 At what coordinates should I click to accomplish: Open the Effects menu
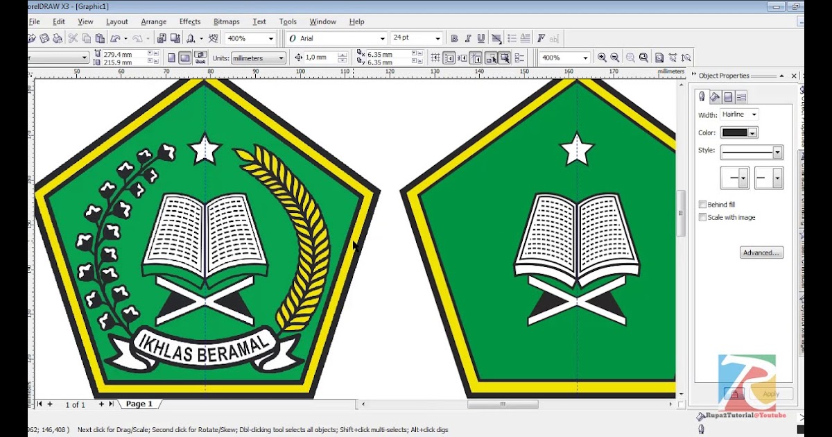click(190, 22)
